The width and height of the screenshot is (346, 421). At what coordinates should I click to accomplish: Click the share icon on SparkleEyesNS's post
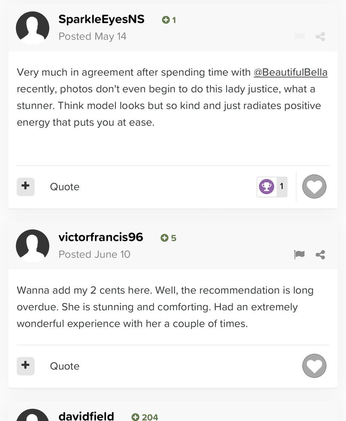coord(320,36)
